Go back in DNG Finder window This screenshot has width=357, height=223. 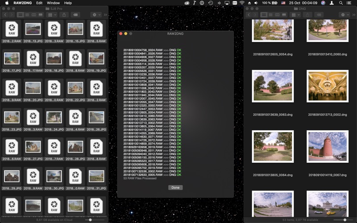(249, 15)
